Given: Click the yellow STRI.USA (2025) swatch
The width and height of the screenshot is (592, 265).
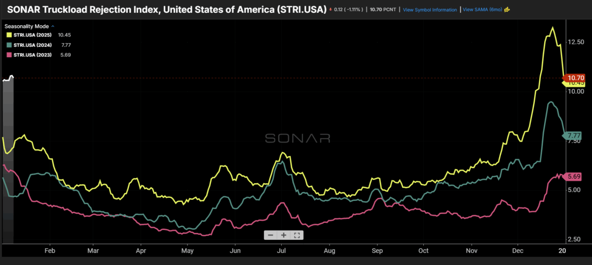Looking at the screenshot, I should 9,35.
